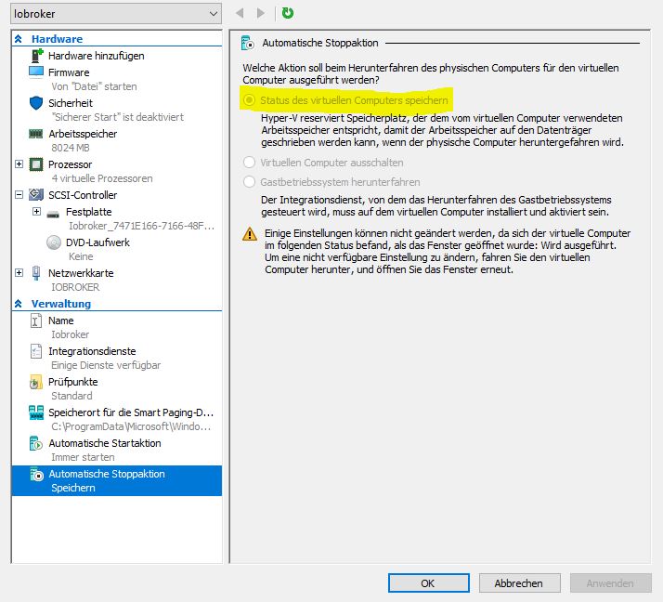The image size is (663, 602).
Task: Click the Automatische Stoppaktion sidebar icon
Action: (37, 474)
